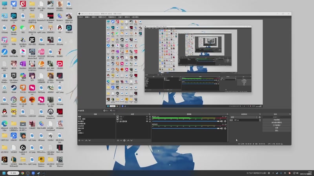This screenshot has height=176, width=314.
Task: Move the selected scene down in Scenes panel
Action: (x=89, y=140)
